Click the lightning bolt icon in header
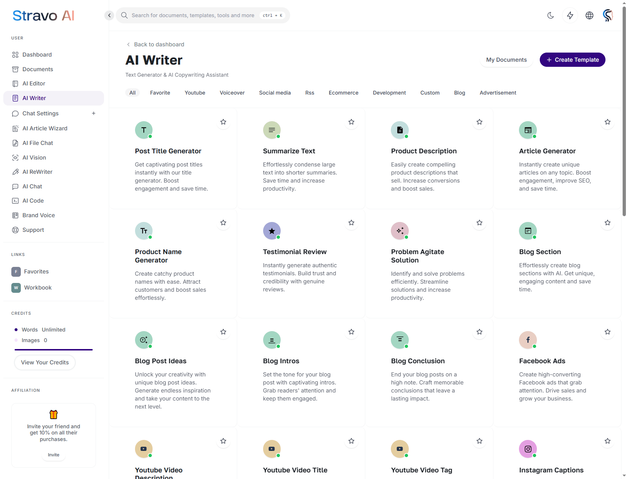This screenshot has width=627, height=479. [570, 15]
